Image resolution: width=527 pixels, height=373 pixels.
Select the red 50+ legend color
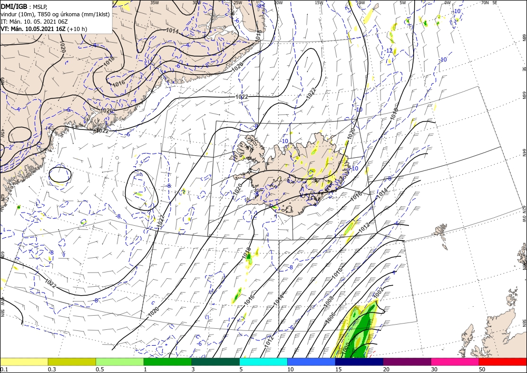[503, 361]
